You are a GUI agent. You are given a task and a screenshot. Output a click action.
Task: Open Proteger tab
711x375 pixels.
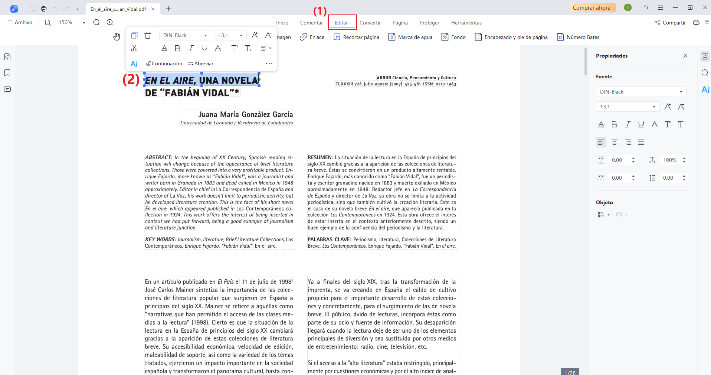tap(429, 23)
